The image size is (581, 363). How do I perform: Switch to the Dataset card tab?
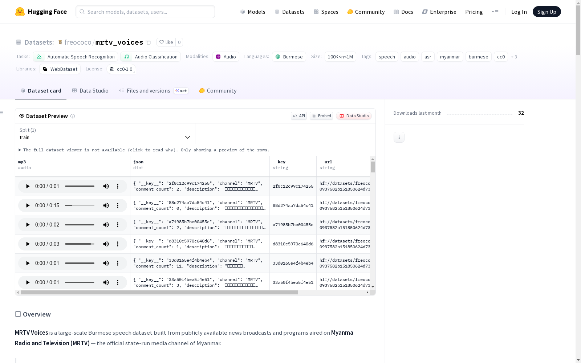point(41,91)
